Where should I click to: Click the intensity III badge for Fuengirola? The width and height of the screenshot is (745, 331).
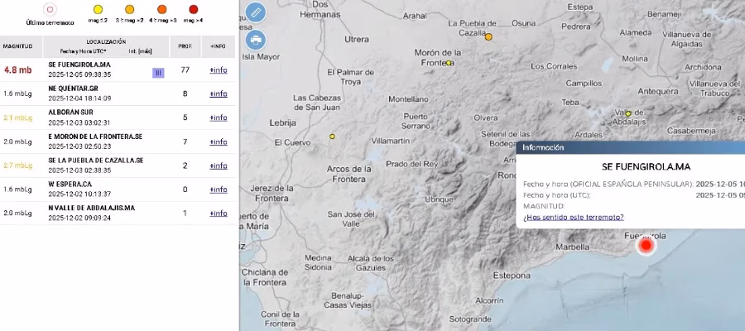pos(158,73)
